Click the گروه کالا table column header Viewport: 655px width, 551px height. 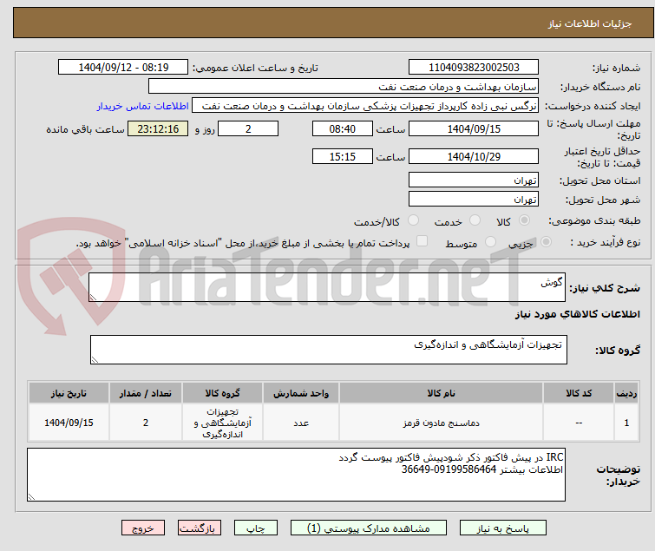222,393
